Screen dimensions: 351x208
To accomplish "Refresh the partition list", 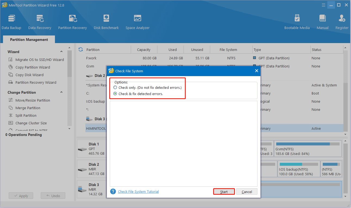I will (80, 49).
